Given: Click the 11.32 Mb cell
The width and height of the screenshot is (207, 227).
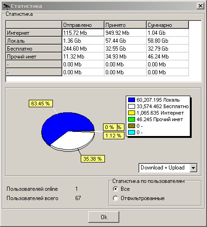Looking at the screenshot, I should point(83,56).
